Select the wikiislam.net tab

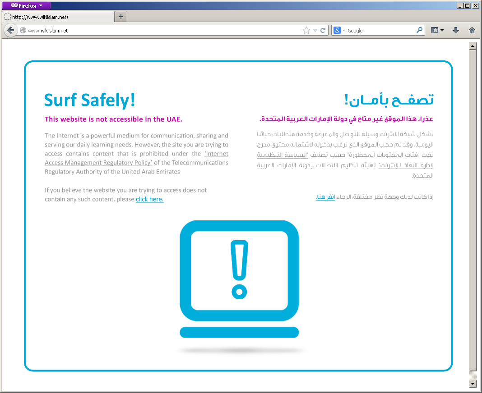pyautogui.click(x=58, y=17)
